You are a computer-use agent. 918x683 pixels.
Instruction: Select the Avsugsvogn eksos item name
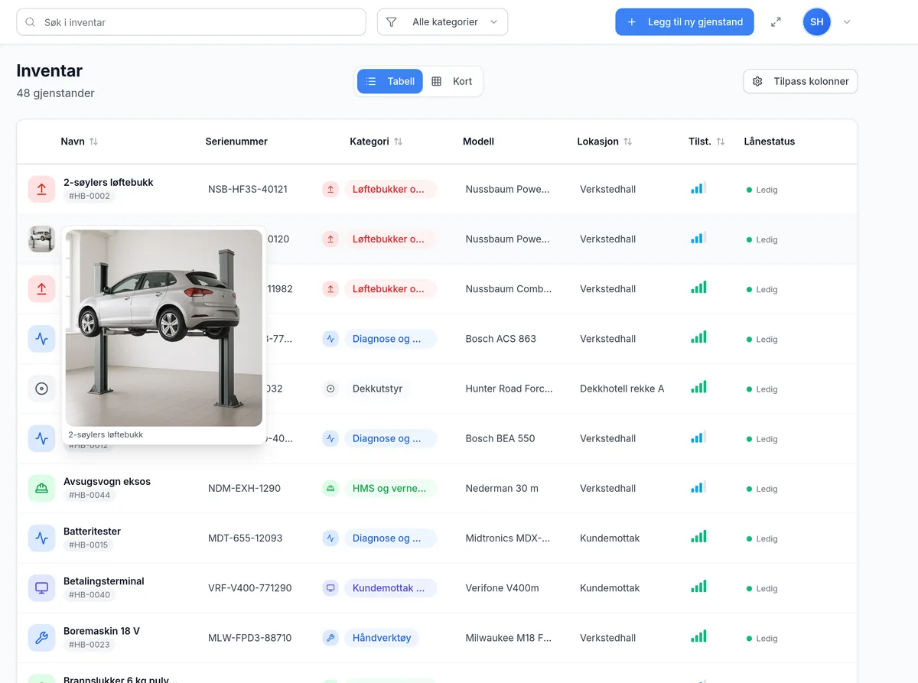107,481
